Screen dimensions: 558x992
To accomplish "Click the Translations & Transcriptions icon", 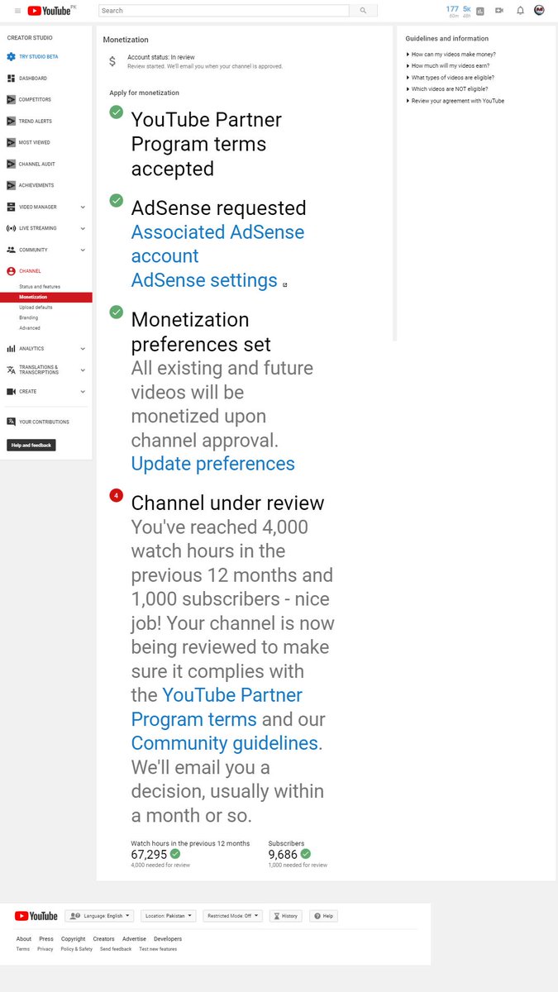I will tap(11, 370).
